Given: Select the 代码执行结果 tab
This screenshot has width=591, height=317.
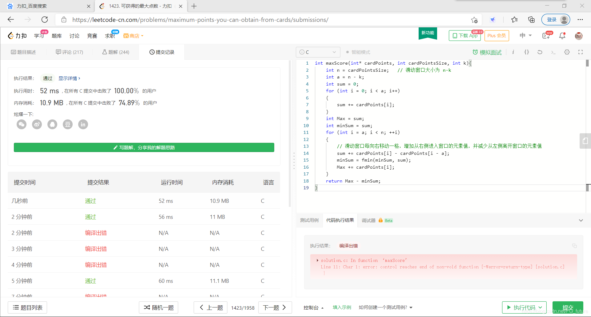Looking at the screenshot, I should [x=340, y=220].
